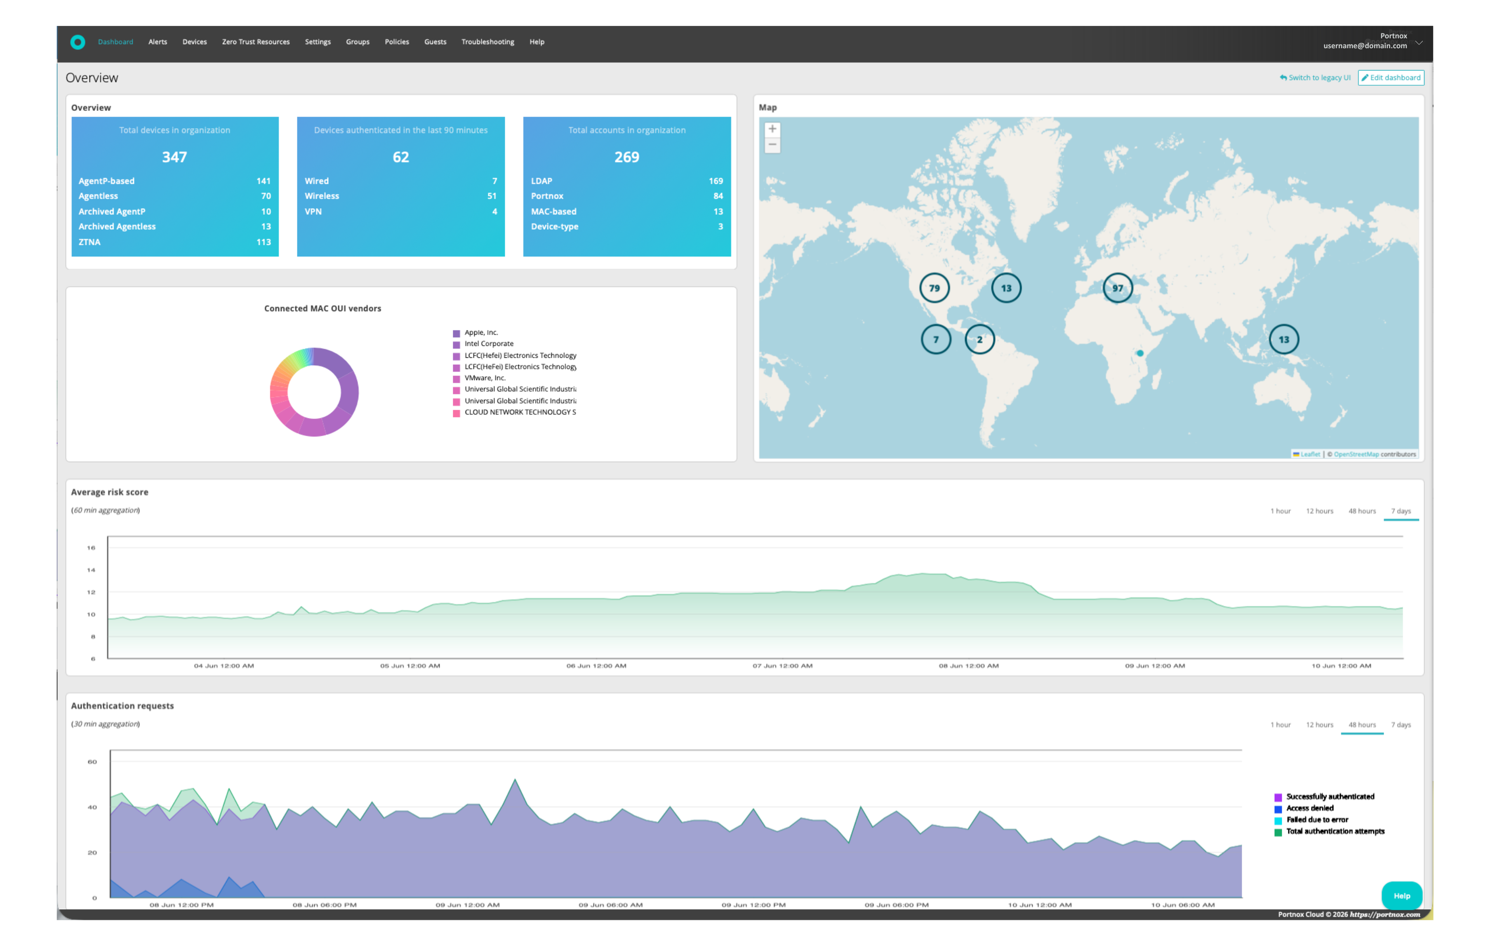Select 7 days for Authentication requests
This screenshot has width=1490, height=946.
(x=1401, y=725)
